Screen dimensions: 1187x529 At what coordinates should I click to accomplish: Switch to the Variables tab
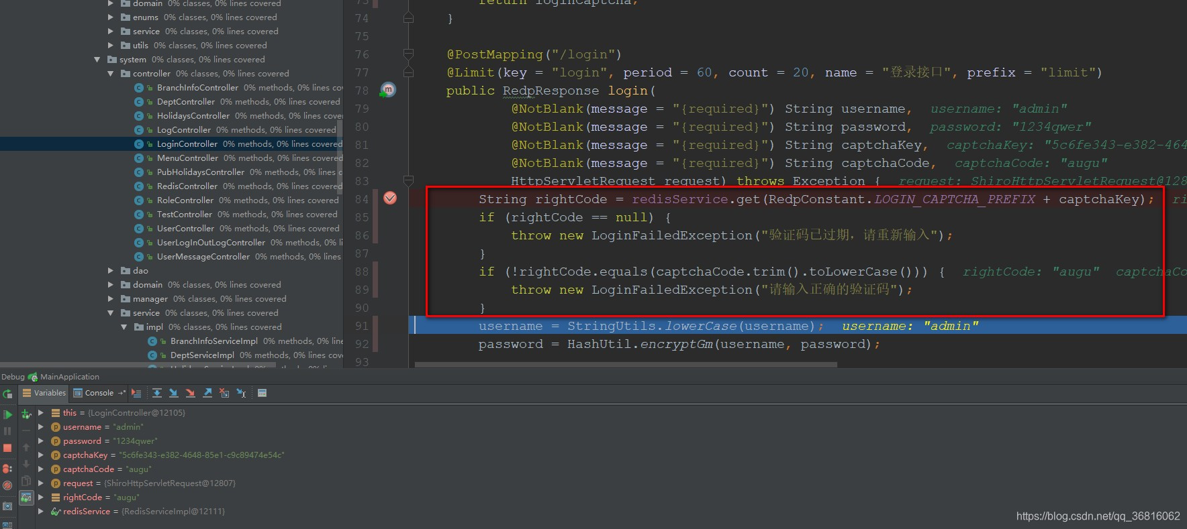(44, 393)
